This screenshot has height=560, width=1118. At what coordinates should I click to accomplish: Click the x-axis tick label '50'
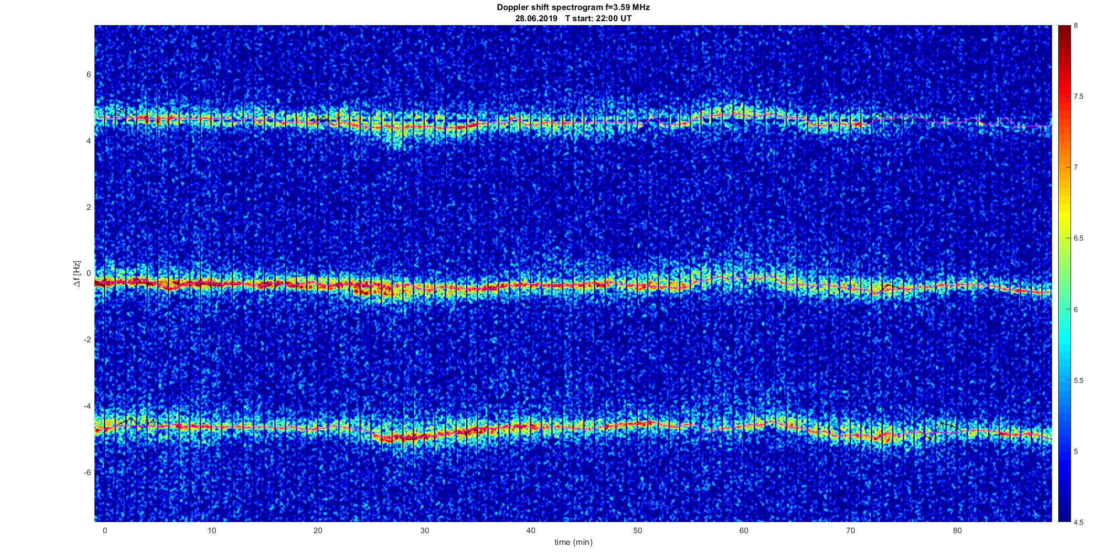pyautogui.click(x=637, y=531)
